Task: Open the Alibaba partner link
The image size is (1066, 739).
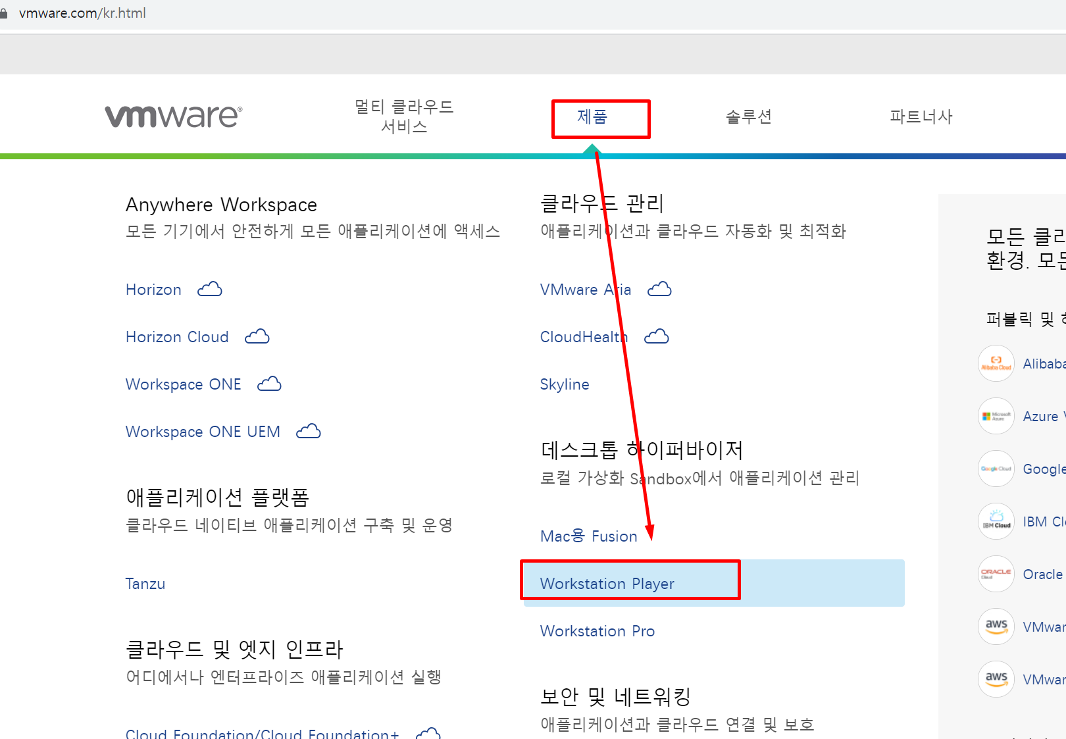Action: coord(1044,363)
